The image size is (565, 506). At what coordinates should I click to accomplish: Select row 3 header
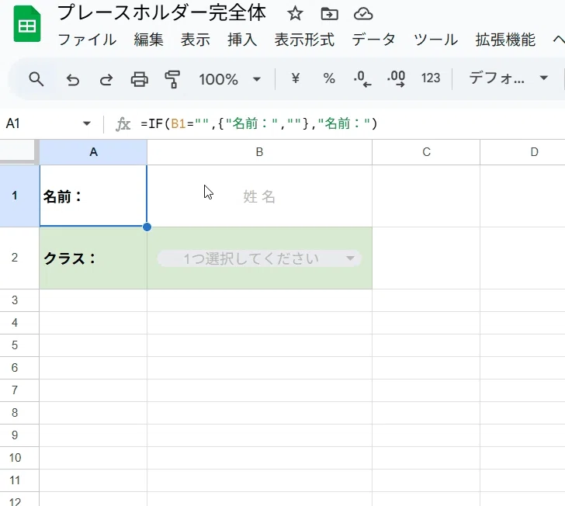click(x=19, y=300)
